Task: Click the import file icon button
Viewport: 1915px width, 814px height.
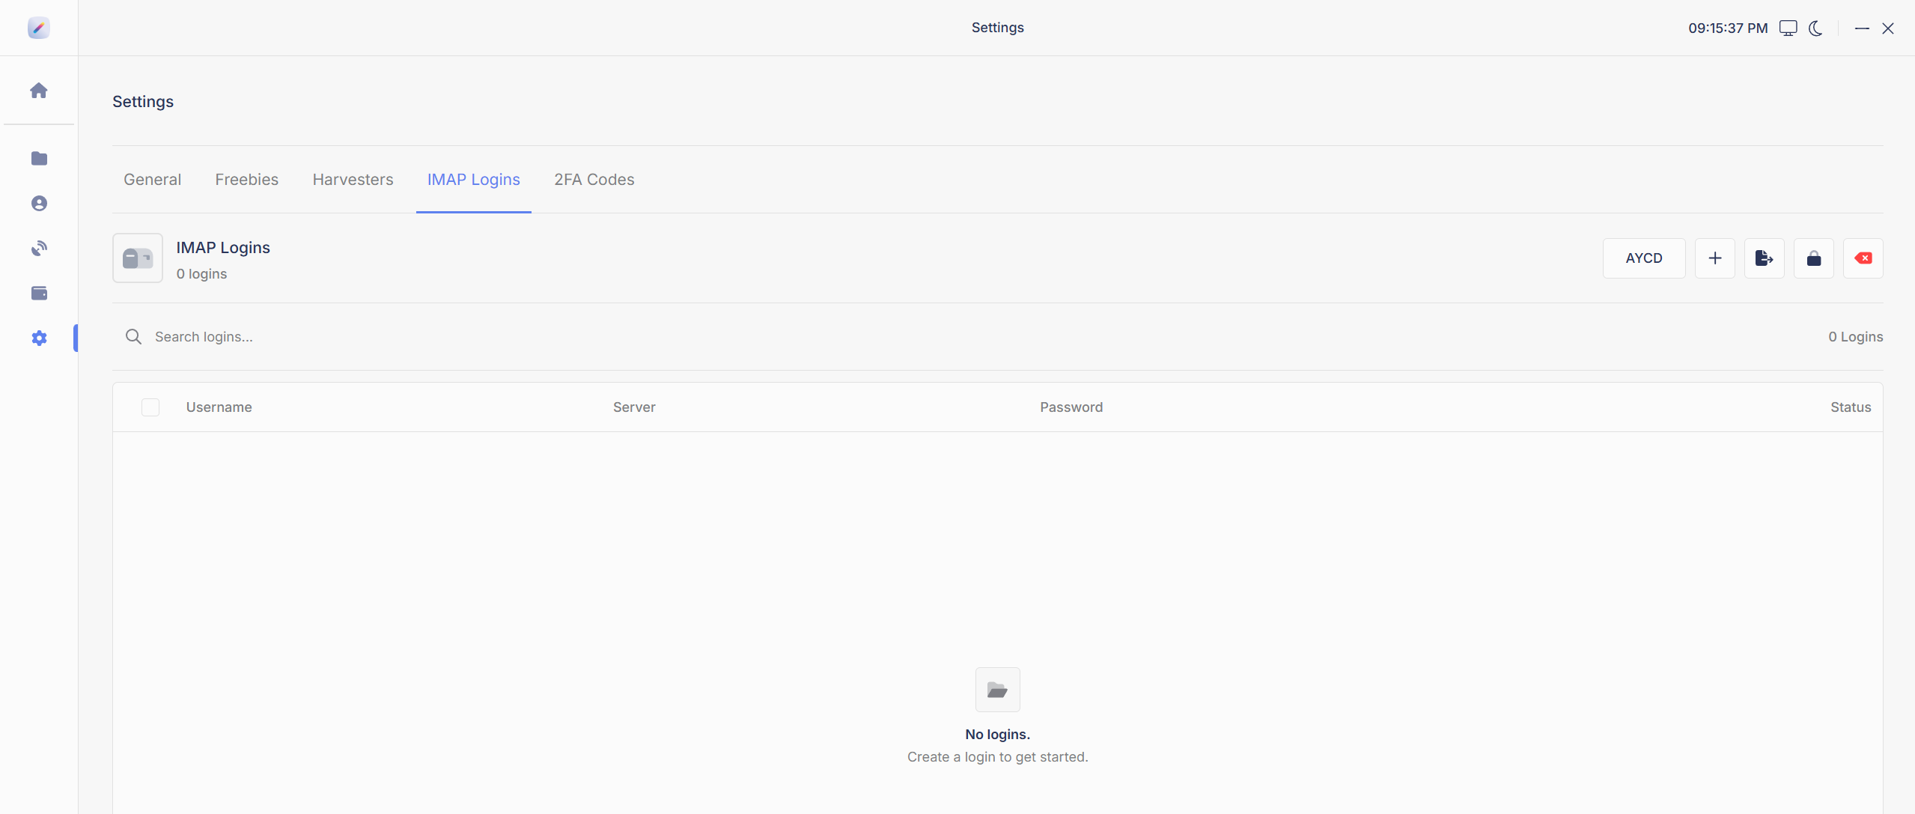Action: pyautogui.click(x=1764, y=258)
